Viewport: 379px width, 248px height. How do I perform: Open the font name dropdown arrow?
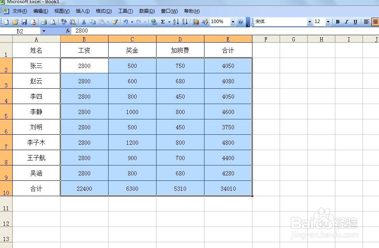(x=310, y=22)
